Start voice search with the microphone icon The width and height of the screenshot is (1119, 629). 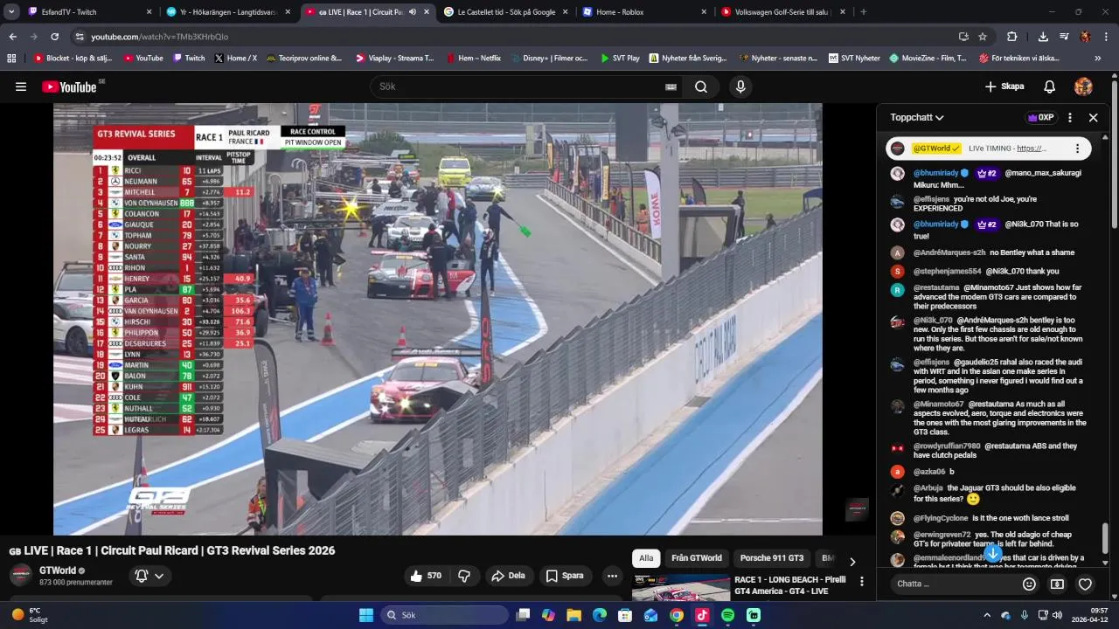point(740,86)
